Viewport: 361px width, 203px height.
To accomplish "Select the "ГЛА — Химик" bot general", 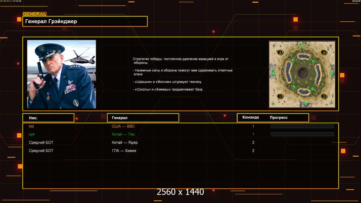I will 124,151.
